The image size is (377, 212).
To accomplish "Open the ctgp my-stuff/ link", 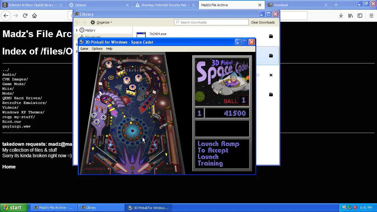I will tap(19, 117).
